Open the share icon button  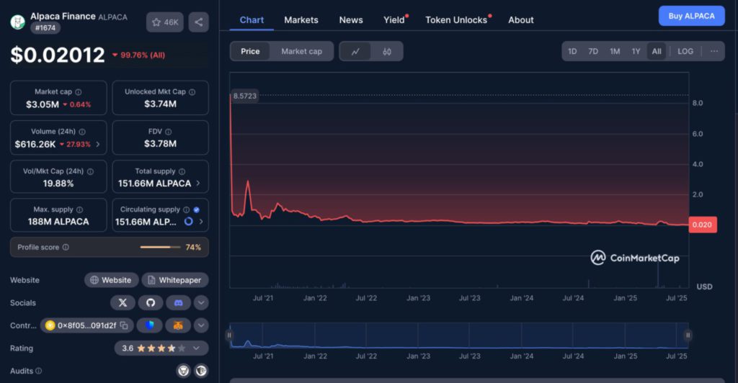[x=198, y=22]
